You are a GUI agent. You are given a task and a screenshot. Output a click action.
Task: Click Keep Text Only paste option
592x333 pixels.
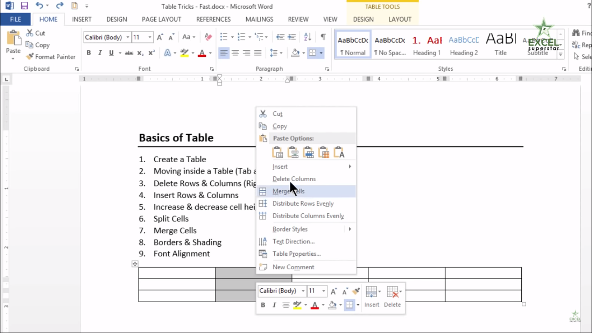coord(339,152)
